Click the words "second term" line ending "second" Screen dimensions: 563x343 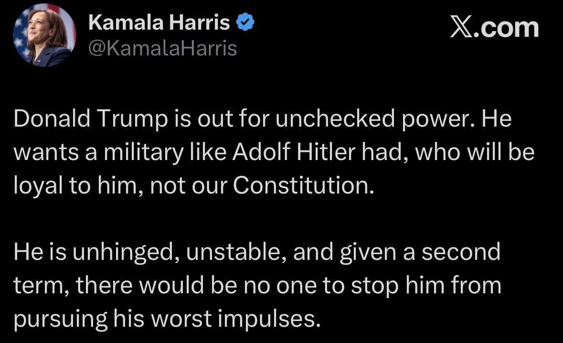click(461, 252)
